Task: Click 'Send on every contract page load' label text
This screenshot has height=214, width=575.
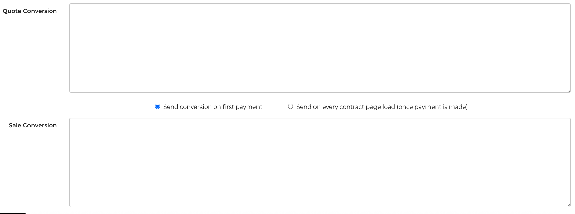Action: [382, 107]
